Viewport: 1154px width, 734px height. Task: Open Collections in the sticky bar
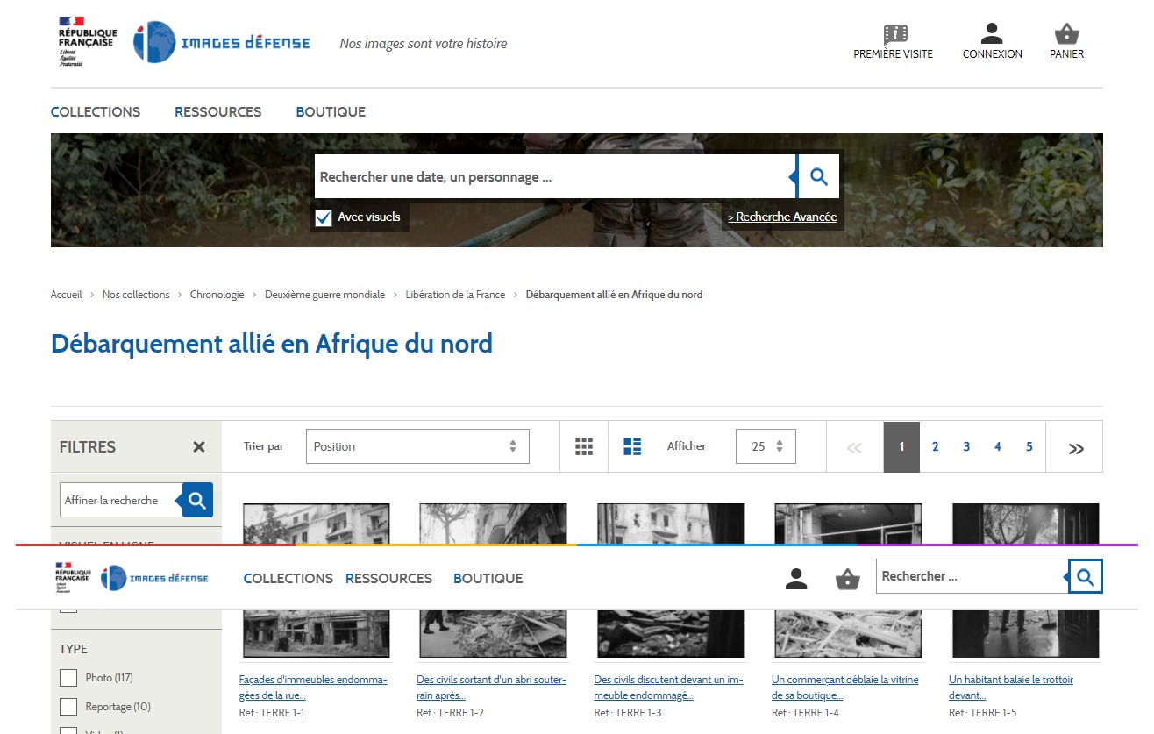288,578
